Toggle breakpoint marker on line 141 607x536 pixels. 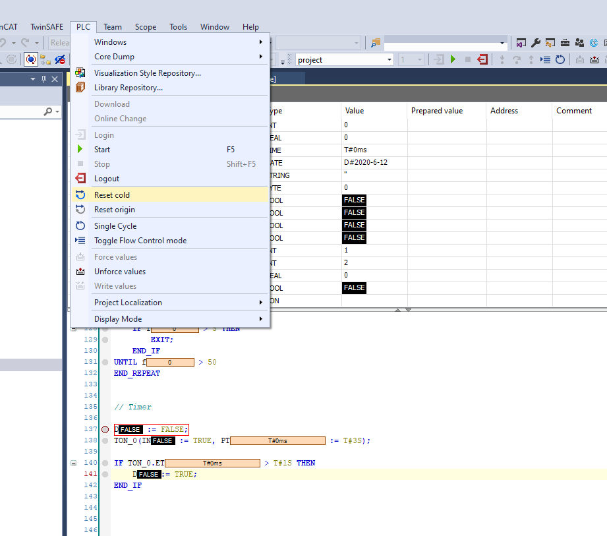tap(105, 474)
